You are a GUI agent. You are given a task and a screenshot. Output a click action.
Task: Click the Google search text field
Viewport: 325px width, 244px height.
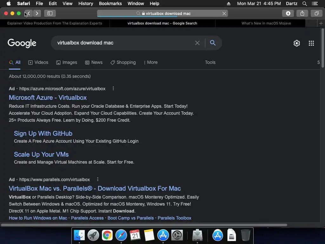(x=124, y=43)
